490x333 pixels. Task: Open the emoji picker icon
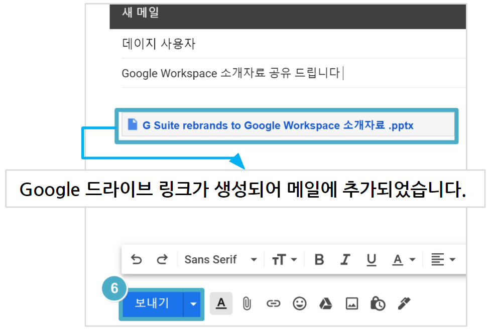[x=299, y=303]
